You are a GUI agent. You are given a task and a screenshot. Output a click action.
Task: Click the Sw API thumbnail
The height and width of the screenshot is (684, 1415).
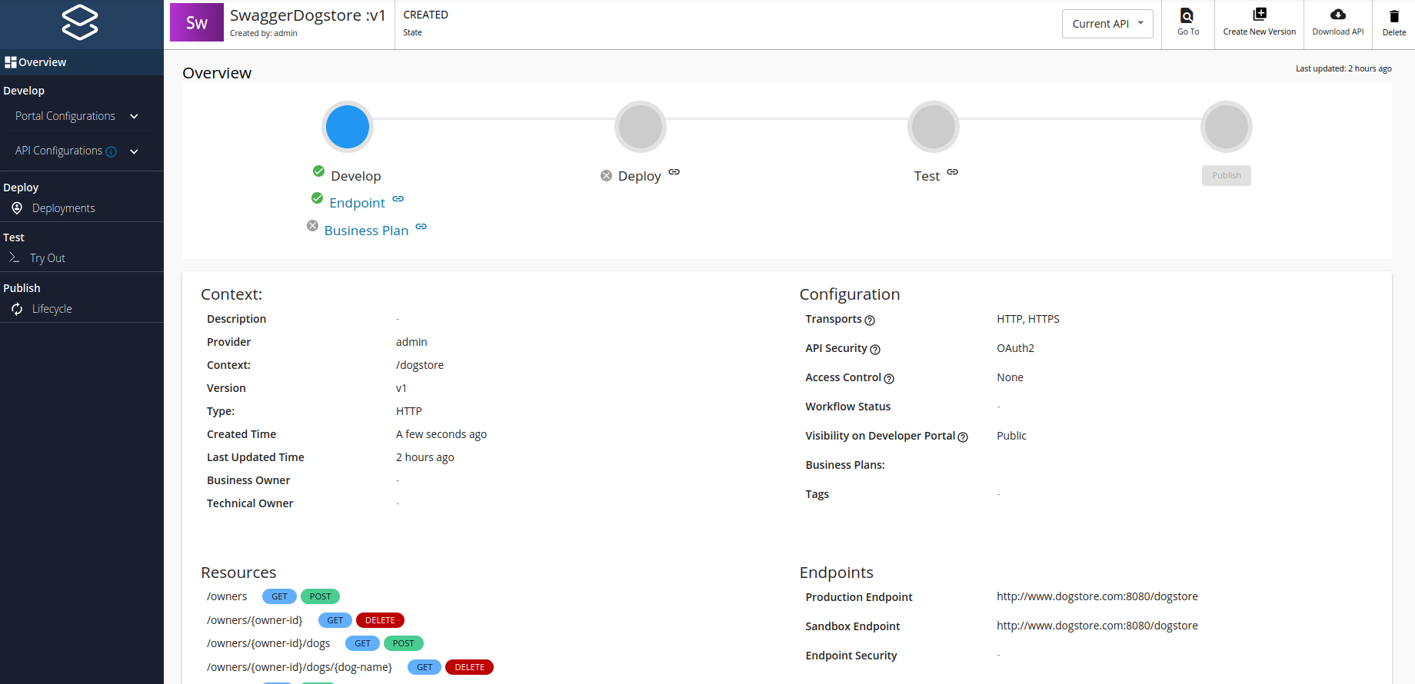tap(197, 23)
